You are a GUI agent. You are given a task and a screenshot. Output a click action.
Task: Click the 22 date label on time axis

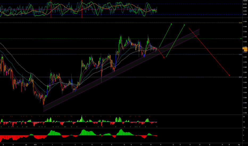(x=173, y=145)
